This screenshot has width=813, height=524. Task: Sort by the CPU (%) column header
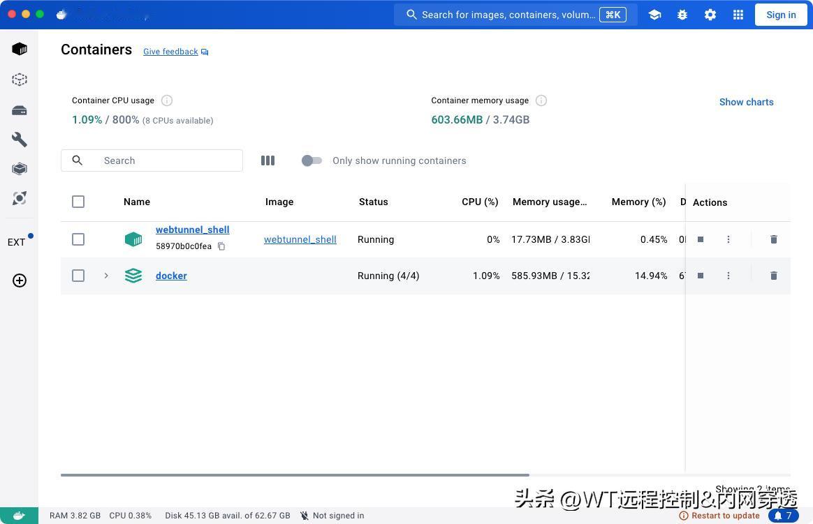[x=480, y=202]
